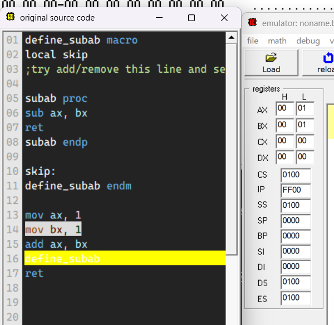Click the yellow highlighted 'define_subab' line

(x=125, y=258)
